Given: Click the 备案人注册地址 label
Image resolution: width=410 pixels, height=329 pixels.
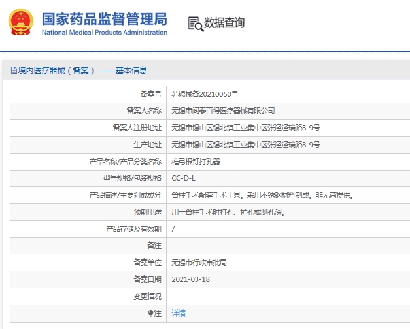Looking at the screenshot, I should tap(137, 128).
